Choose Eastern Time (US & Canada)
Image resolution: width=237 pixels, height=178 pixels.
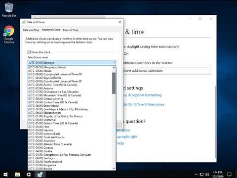[70, 123]
